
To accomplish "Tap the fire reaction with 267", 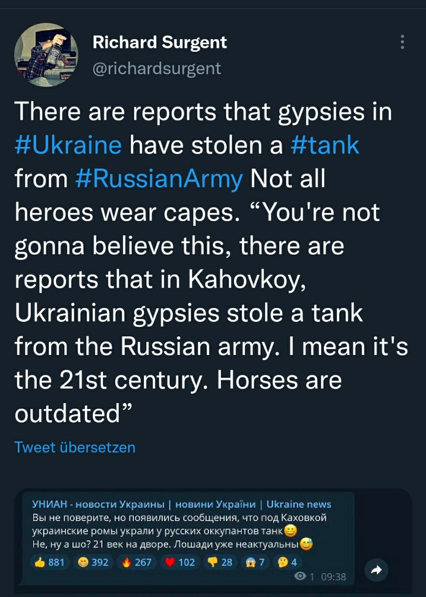I will coord(137,562).
